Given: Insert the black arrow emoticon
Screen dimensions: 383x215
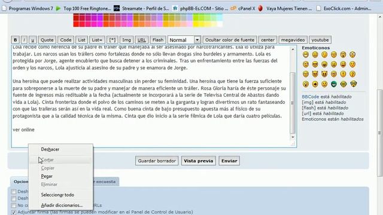Looking at the screenshot, I should pos(315,84).
